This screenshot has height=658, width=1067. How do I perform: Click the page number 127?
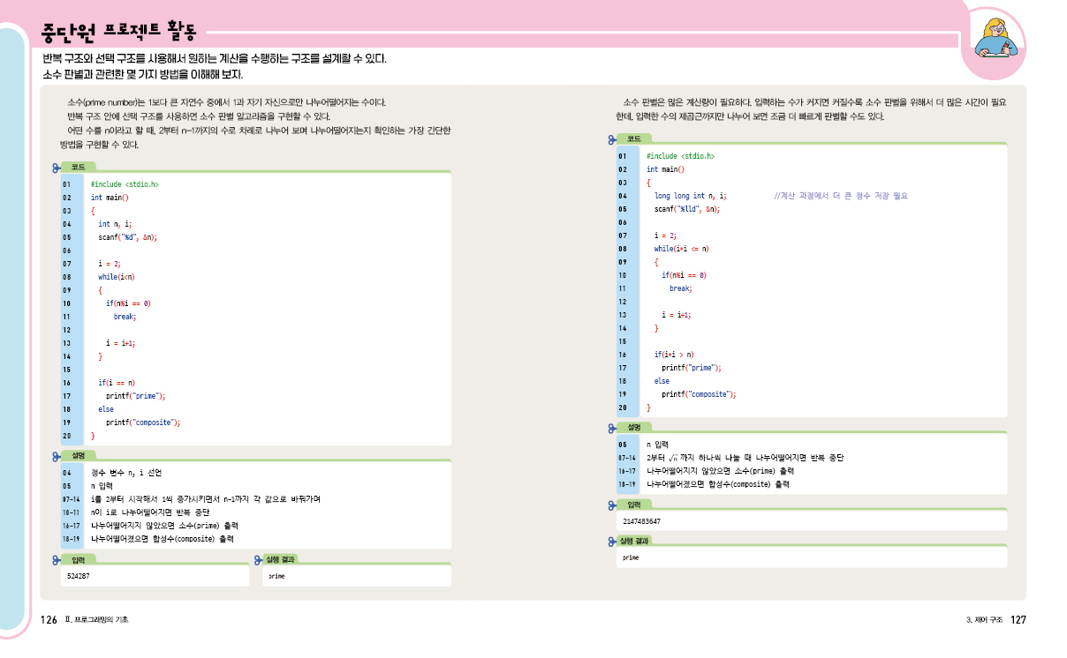pos(1018,621)
